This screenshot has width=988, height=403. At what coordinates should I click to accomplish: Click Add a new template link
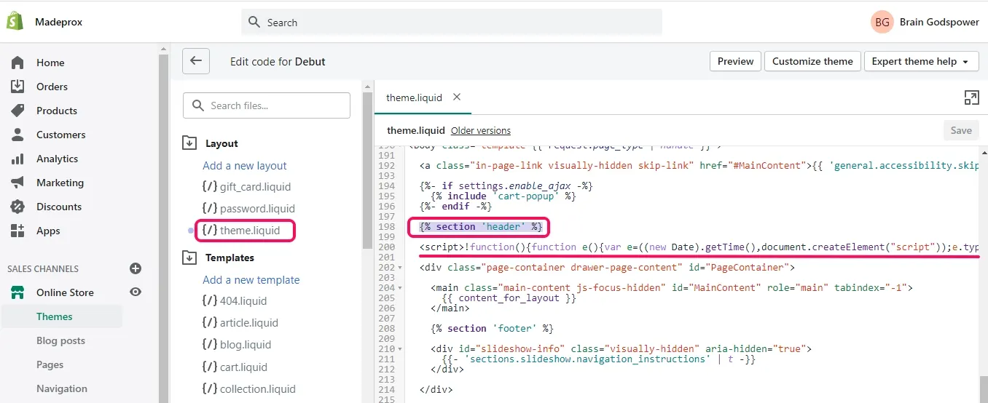click(x=251, y=280)
